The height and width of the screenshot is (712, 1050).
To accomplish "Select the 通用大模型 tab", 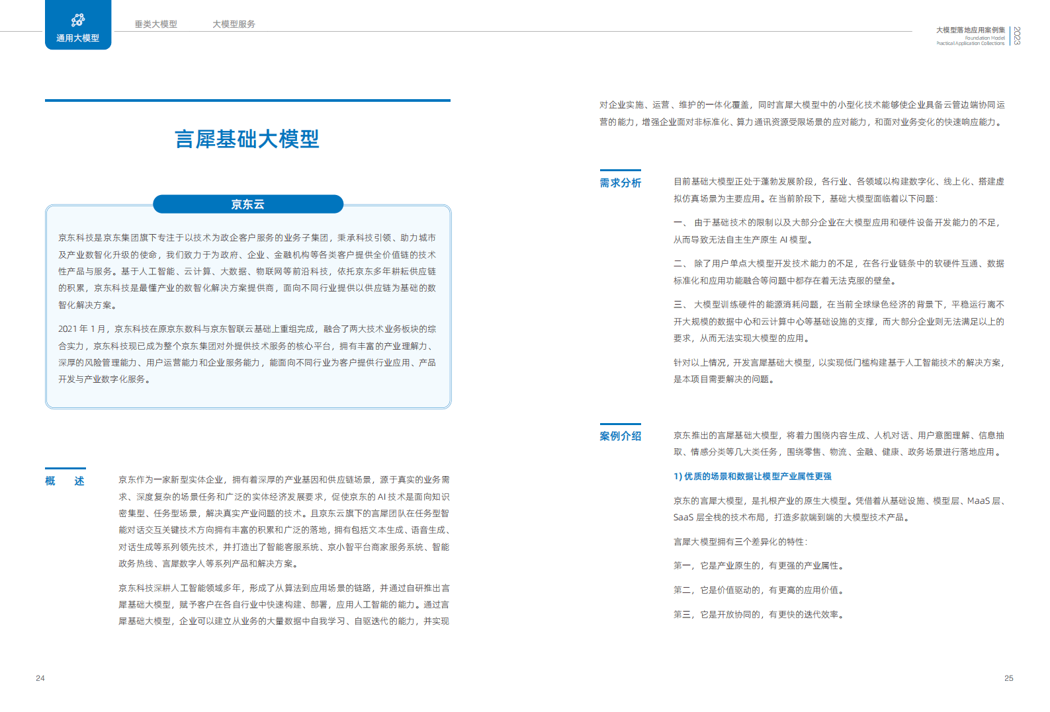I will [78, 24].
